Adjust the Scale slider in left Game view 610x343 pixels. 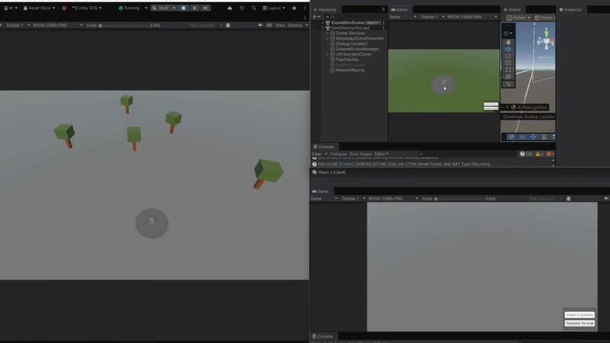click(x=123, y=25)
